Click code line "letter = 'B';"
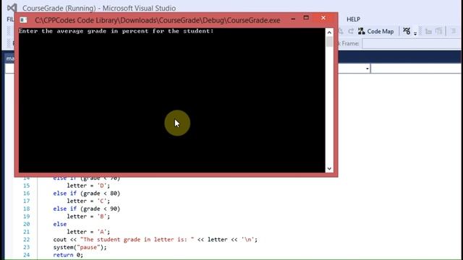This screenshot has width=463, height=260. [88, 217]
